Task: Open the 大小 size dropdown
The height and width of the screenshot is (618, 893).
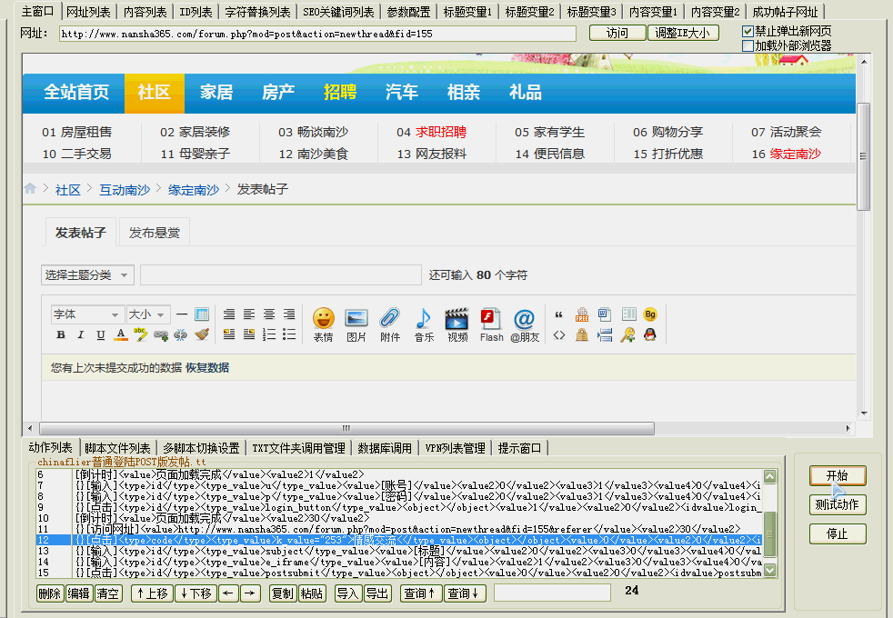Action: click(x=148, y=314)
